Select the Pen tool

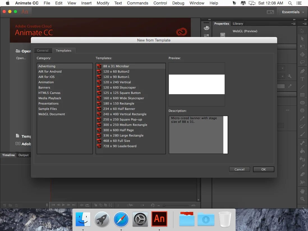click(302, 71)
